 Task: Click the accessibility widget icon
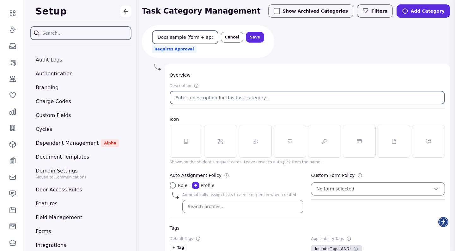(x=443, y=222)
